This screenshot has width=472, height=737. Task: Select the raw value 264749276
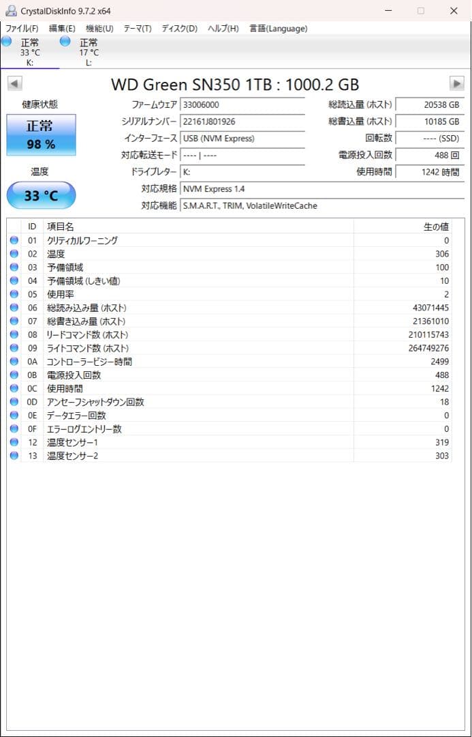click(x=428, y=348)
